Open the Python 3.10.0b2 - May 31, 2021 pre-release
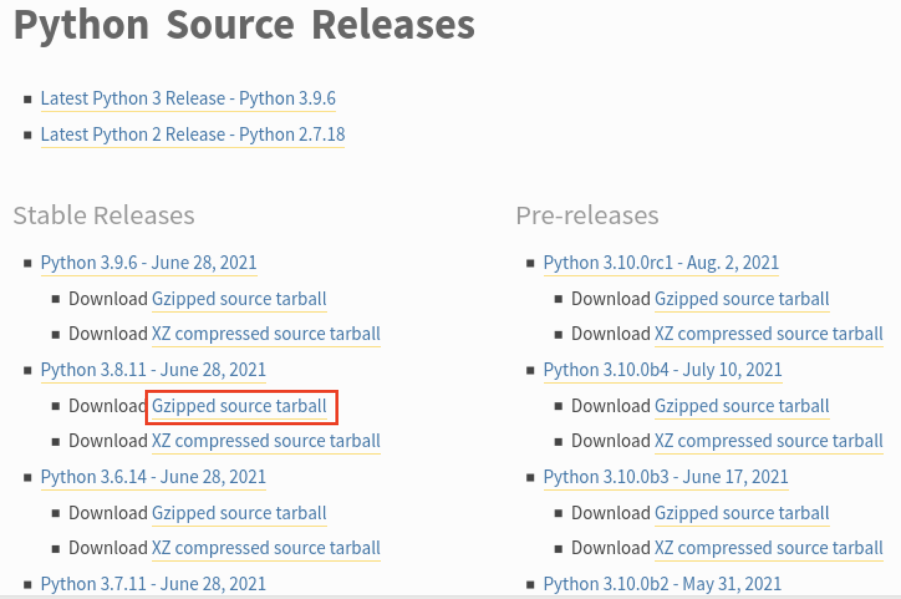Viewport: 901px width, 599px height. pyautogui.click(x=662, y=584)
